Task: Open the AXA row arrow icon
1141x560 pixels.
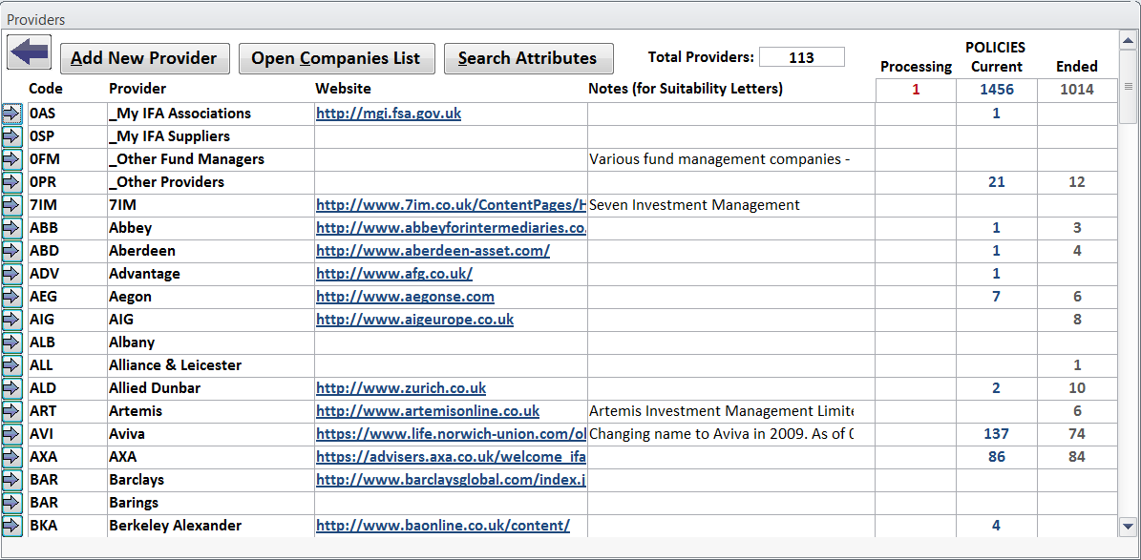Action: click(x=13, y=458)
